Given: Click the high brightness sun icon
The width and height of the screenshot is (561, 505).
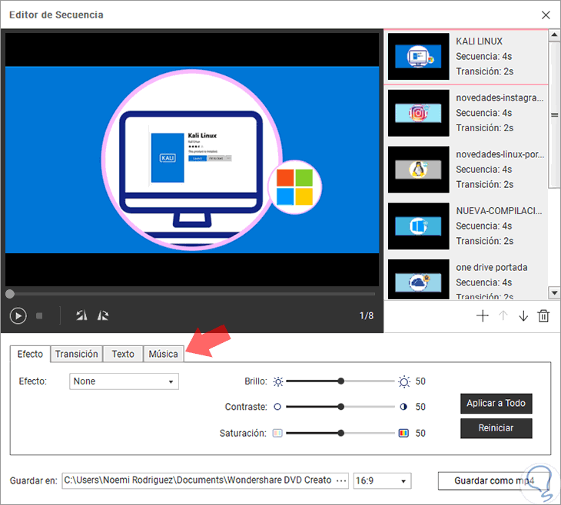Looking at the screenshot, I should [404, 381].
